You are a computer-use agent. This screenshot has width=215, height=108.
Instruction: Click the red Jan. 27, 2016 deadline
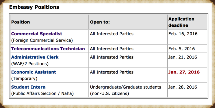184,72
